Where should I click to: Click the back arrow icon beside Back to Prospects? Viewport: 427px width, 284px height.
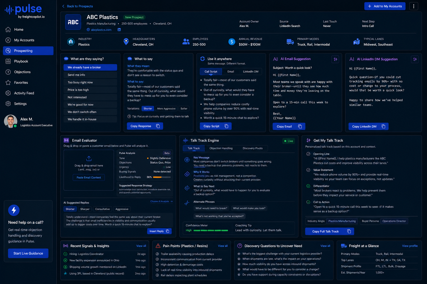(x=63, y=6)
